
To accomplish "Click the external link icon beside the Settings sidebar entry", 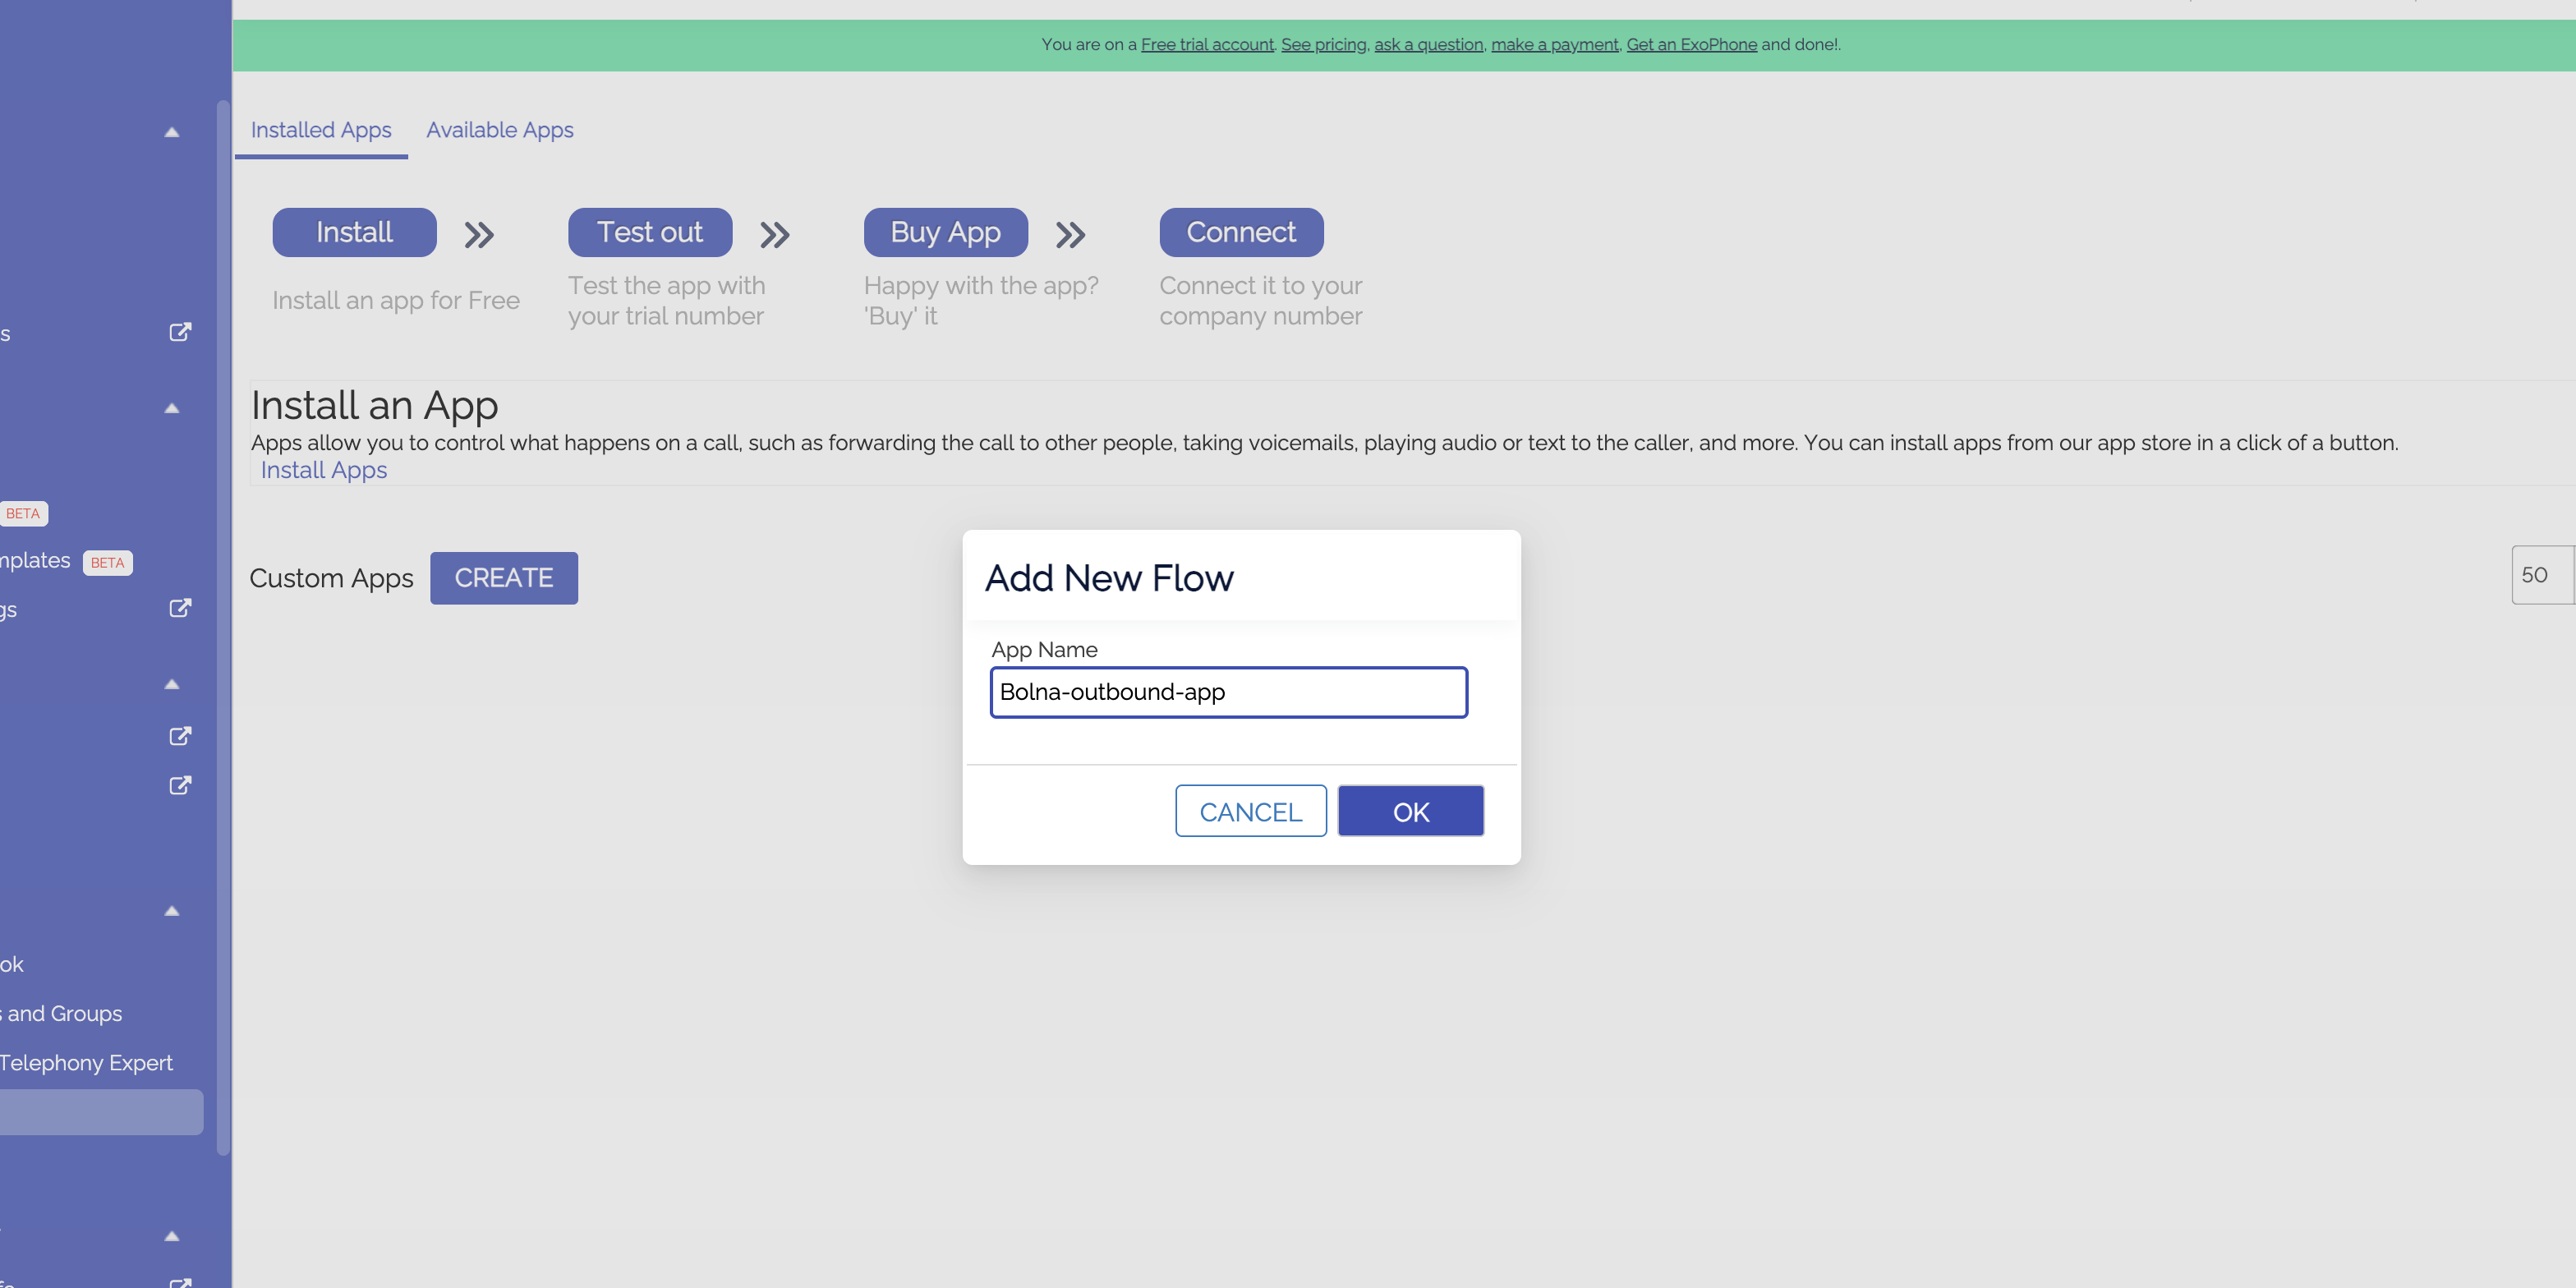I will coord(180,608).
